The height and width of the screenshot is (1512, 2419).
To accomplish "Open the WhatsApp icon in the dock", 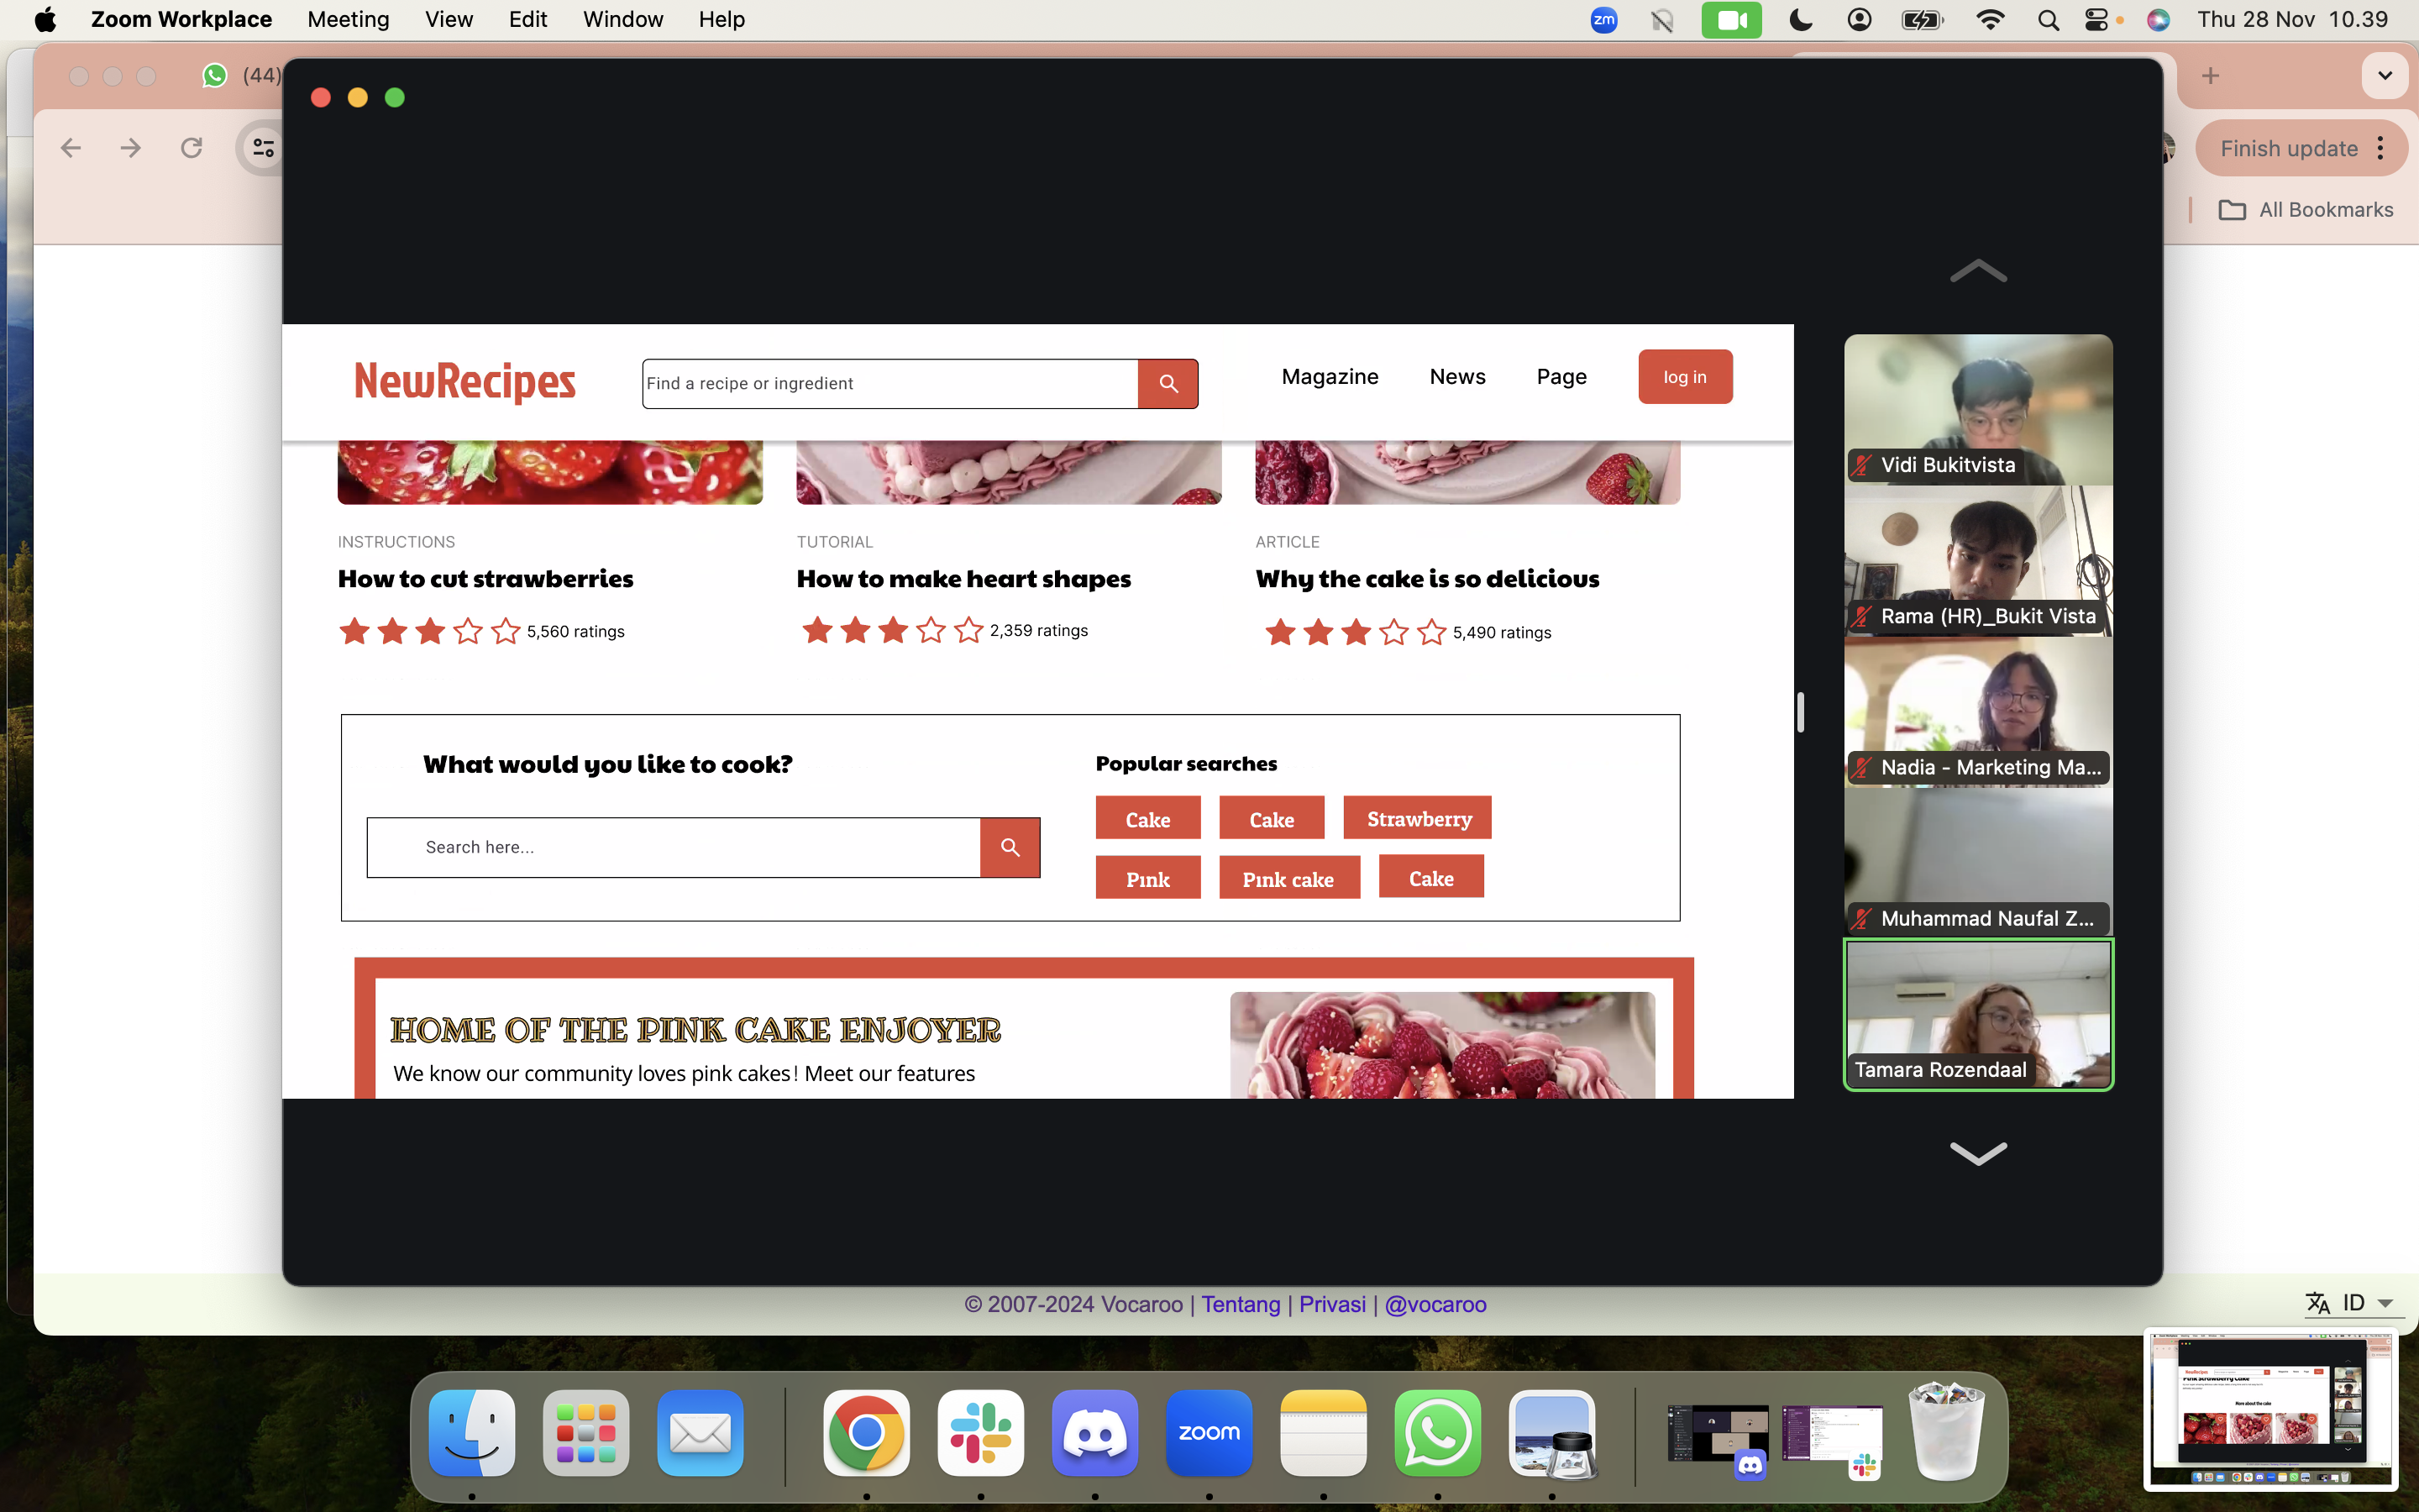I will pos(1437,1433).
